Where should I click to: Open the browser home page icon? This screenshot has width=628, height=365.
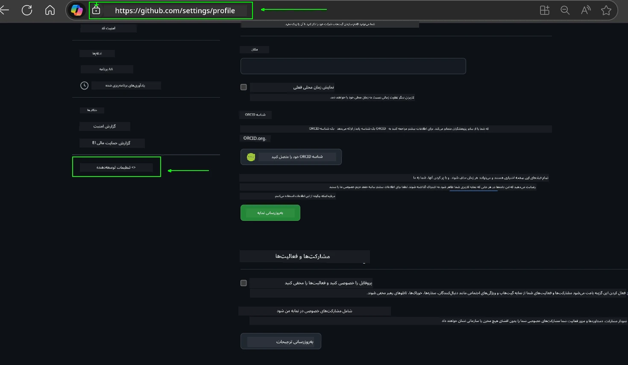(50, 10)
